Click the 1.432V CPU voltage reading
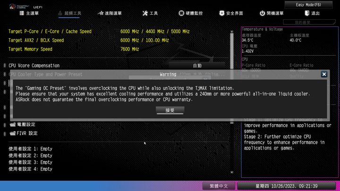The height and width of the screenshot is (191, 340). (247, 51)
